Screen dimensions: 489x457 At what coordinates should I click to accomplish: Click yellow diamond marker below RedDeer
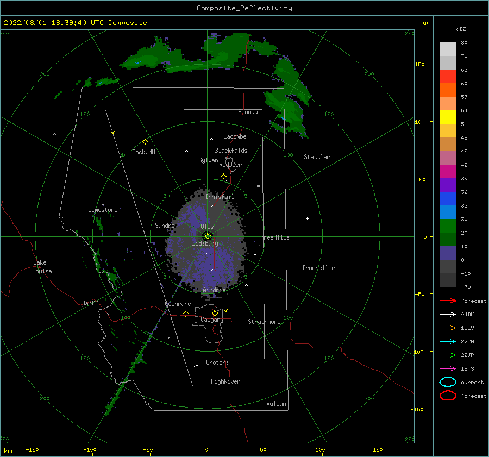point(224,177)
